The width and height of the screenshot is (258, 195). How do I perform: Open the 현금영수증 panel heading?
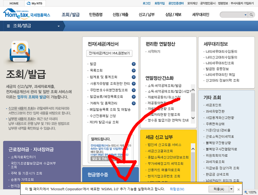[98, 174]
